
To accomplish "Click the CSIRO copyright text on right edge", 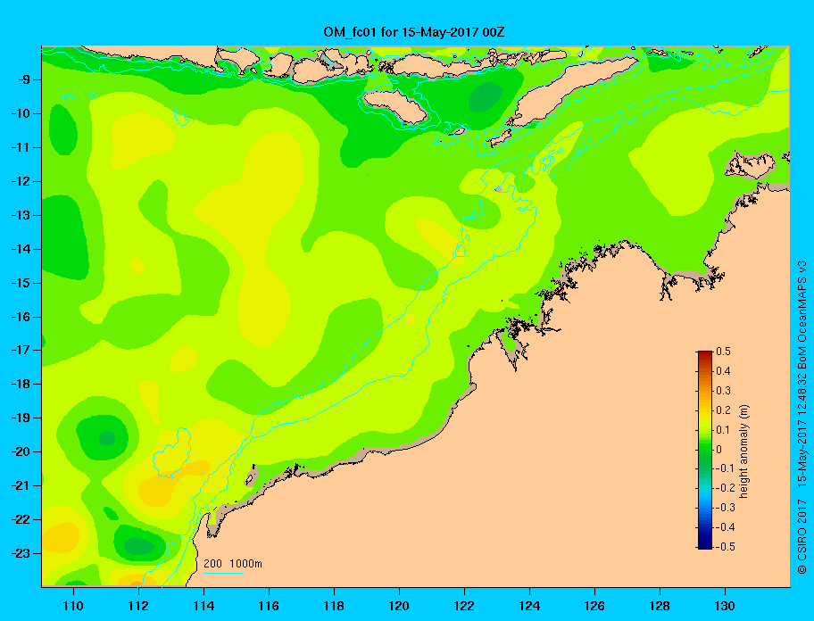I will (x=802, y=417).
